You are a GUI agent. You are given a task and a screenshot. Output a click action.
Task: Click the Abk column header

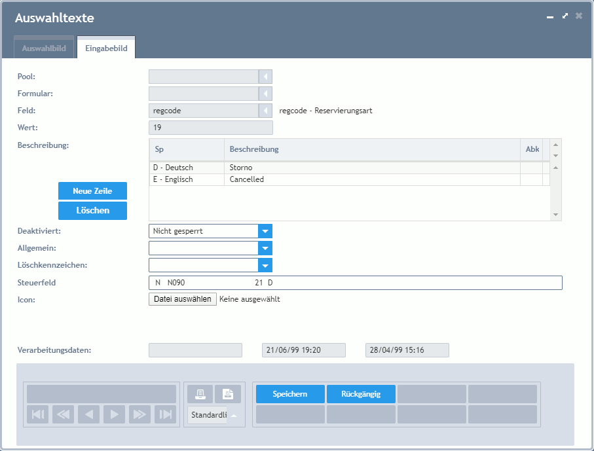[532, 149]
